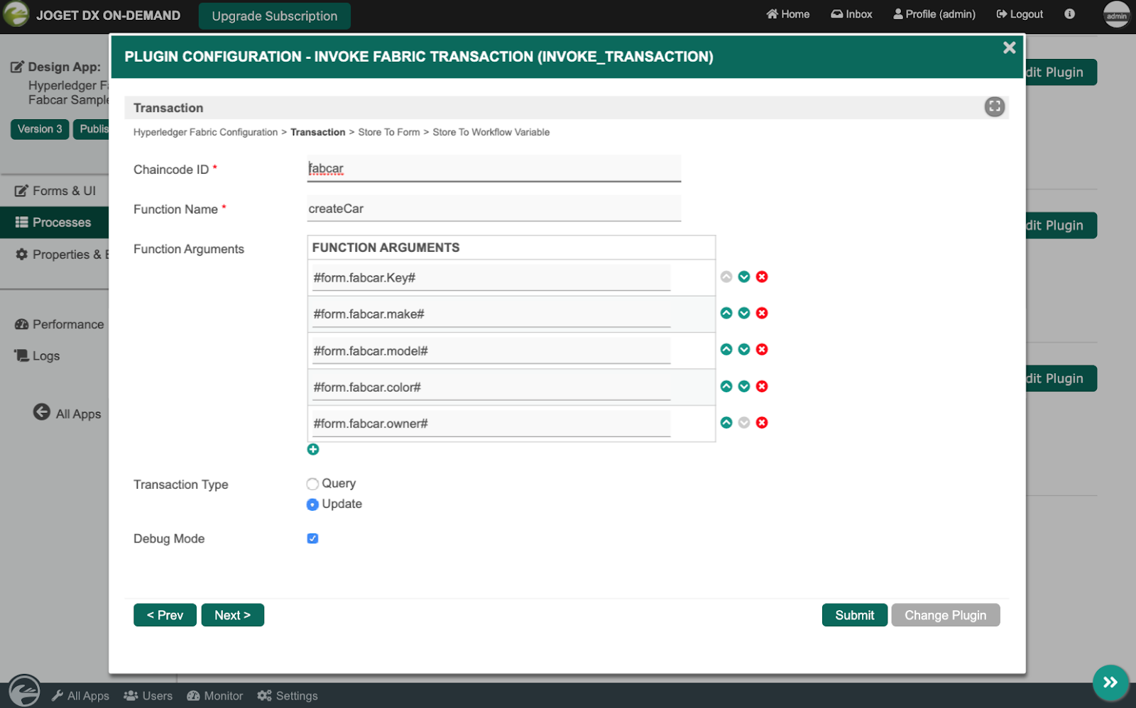1136x708 pixels.
Task: Click the Joget logo in header
Action: 16,14
